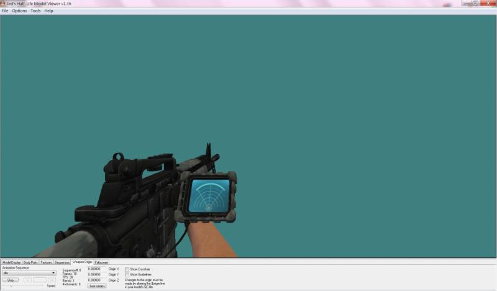This screenshot has height=291, width=497.
Task: Open the Tools menu
Action: click(x=35, y=11)
